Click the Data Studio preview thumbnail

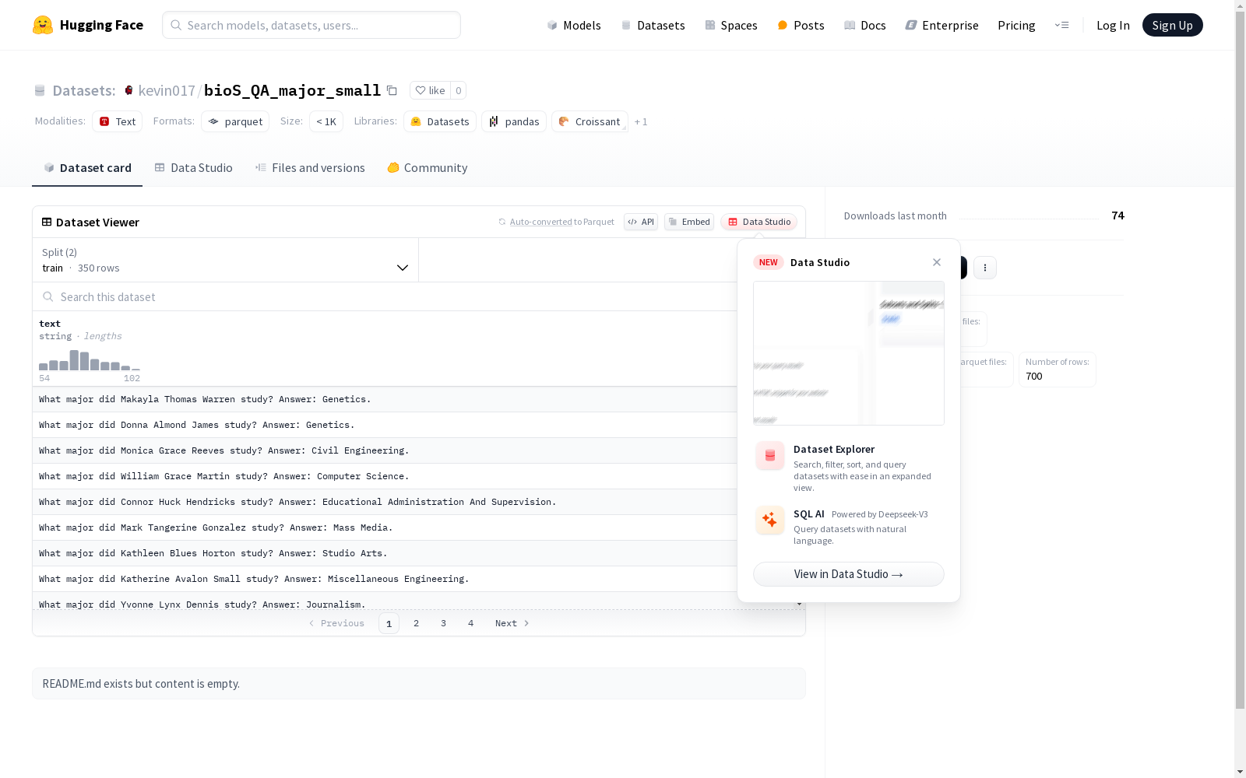point(849,353)
